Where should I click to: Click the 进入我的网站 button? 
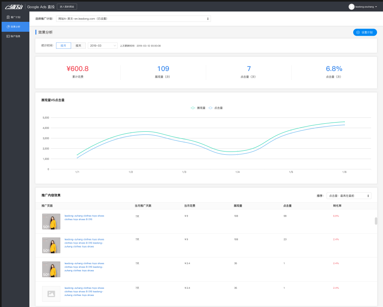click(x=67, y=7)
